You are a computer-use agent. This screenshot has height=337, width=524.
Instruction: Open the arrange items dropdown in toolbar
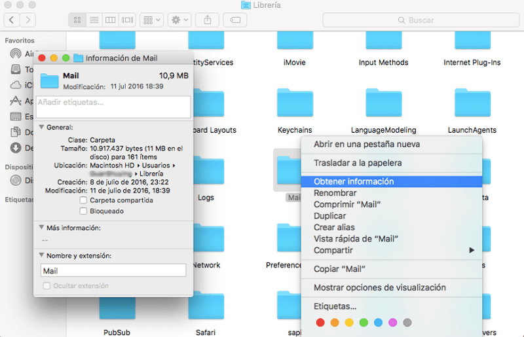click(x=152, y=20)
